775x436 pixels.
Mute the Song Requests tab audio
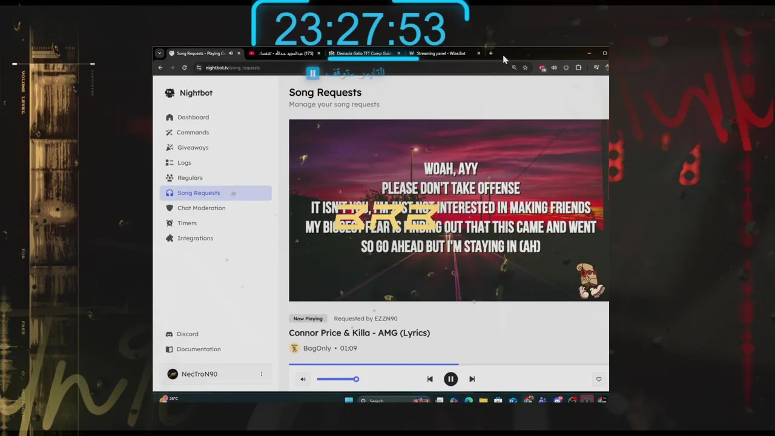(231, 53)
